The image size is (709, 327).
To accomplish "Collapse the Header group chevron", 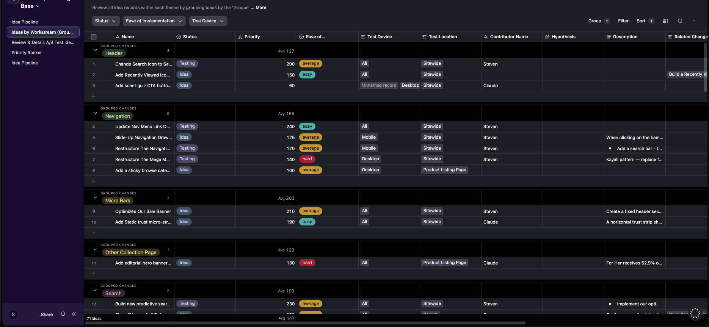I will coord(95,50).
